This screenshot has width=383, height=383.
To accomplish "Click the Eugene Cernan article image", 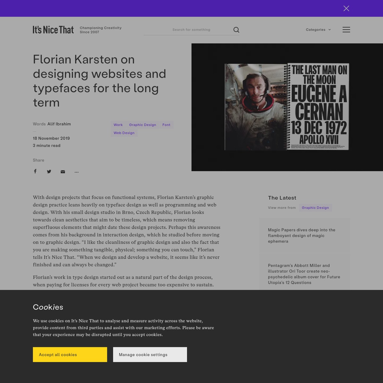I will tap(287, 107).
